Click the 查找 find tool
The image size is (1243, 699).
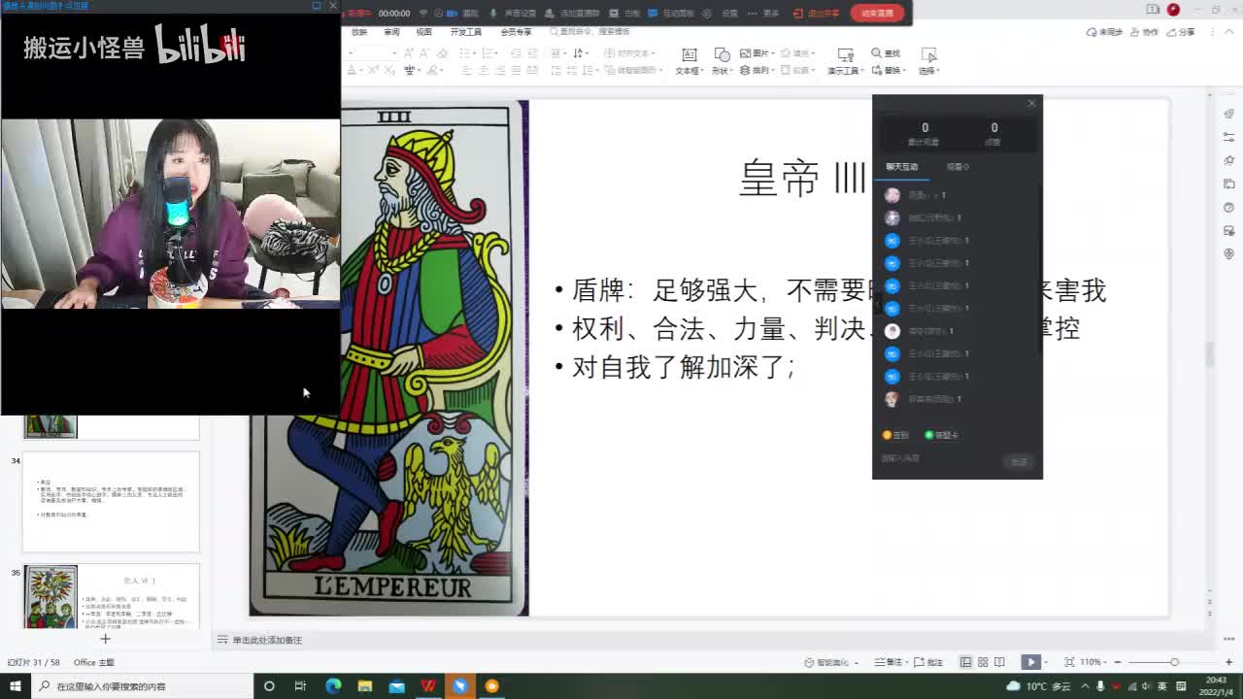pos(887,53)
